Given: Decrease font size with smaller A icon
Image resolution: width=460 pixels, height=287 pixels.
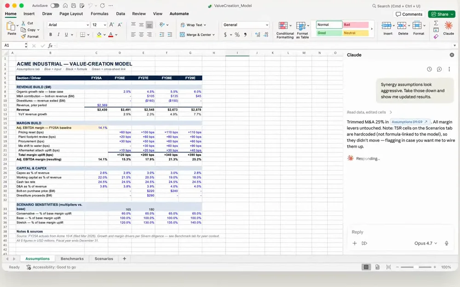Looking at the screenshot, I should (120, 25).
